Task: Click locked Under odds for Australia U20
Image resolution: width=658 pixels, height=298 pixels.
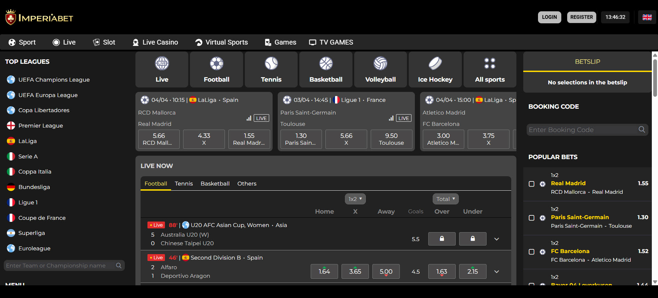Action: (x=473, y=239)
